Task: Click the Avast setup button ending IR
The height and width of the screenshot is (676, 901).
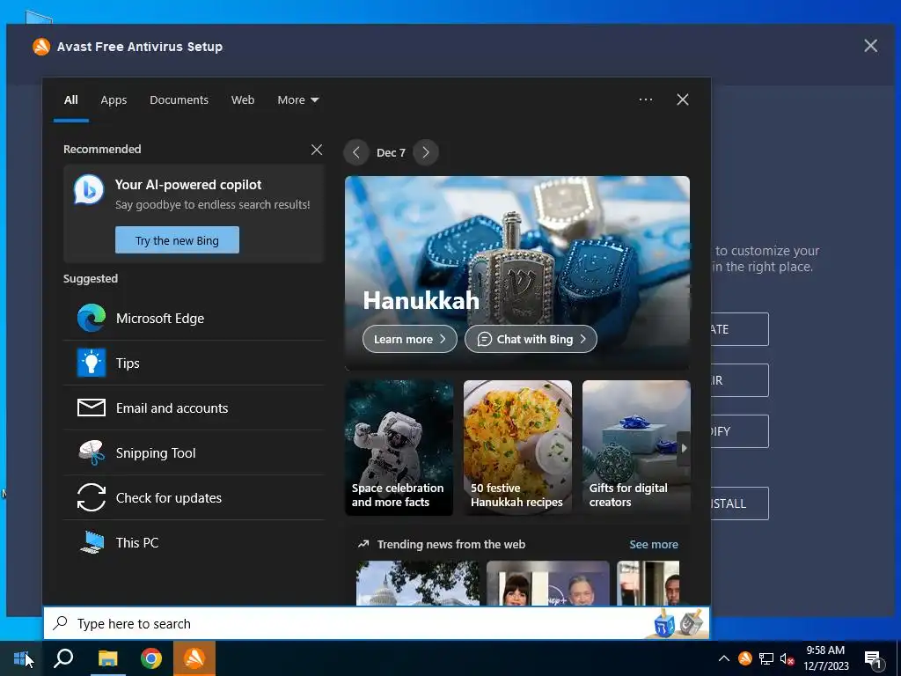Action: pos(739,380)
